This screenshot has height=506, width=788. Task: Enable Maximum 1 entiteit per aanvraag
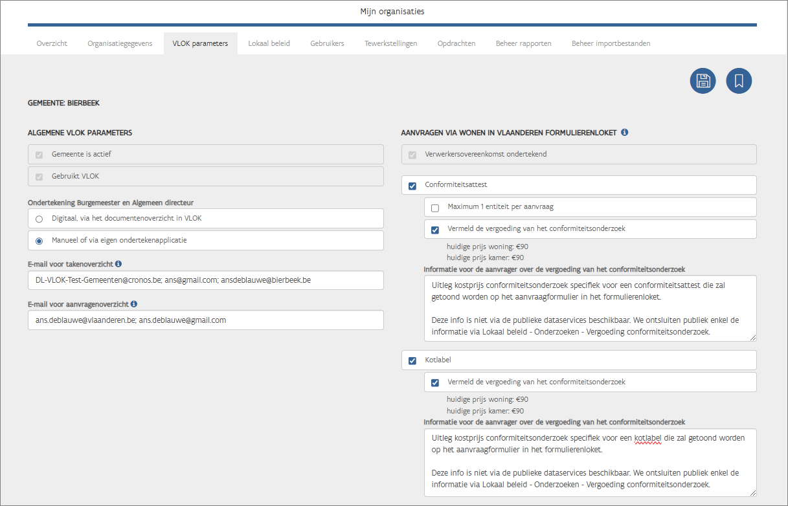tap(435, 208)
